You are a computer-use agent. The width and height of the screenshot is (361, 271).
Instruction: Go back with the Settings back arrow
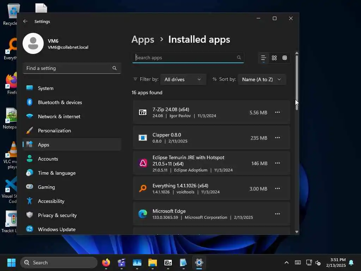coord(25,21)
